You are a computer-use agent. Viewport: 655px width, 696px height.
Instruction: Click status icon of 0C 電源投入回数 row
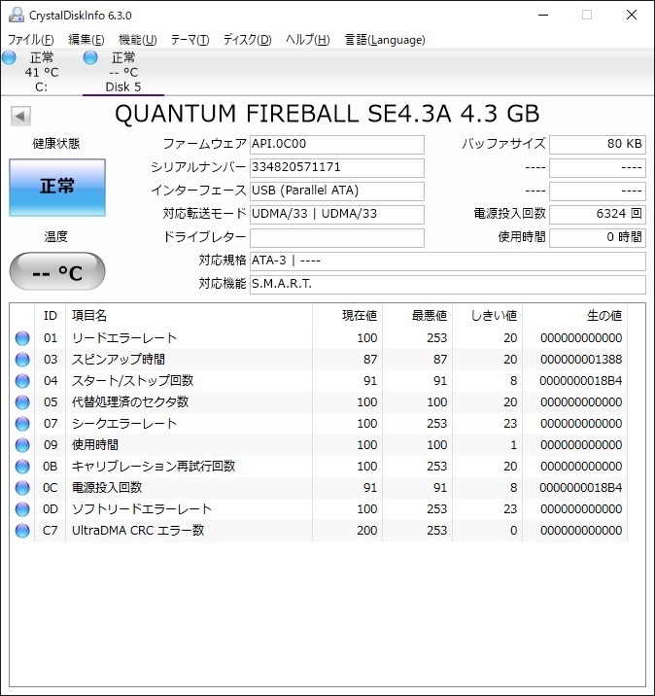coord(22,487)
